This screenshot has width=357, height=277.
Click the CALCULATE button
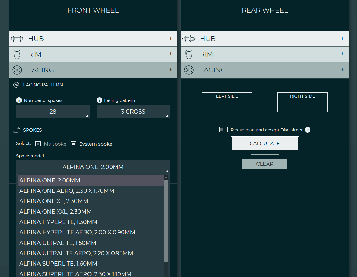point(265,144)
